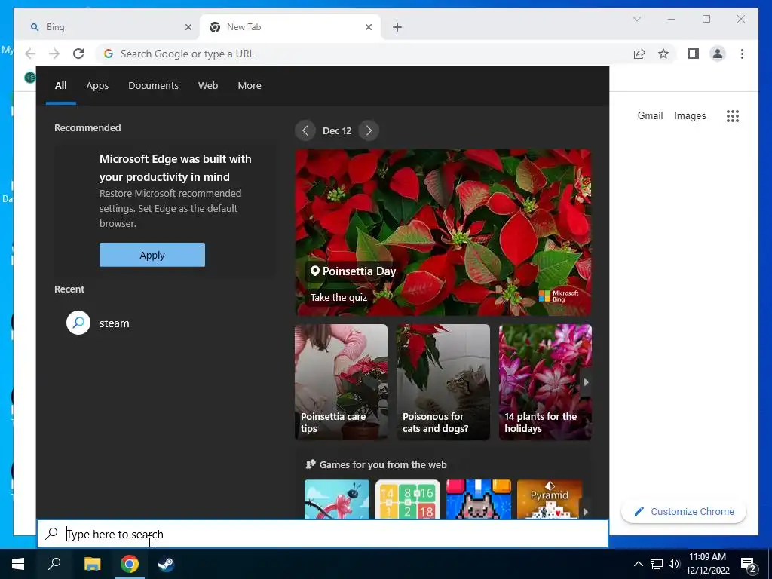
Task: Open 14 plants for the holidays card
Action: 545,382
